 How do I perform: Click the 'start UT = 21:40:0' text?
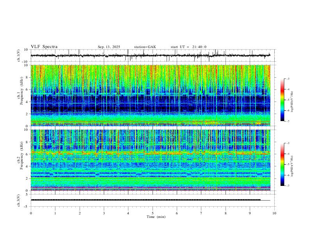(x=188, y=47)
